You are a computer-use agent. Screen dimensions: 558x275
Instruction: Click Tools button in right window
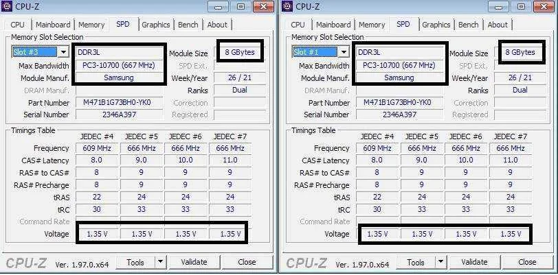416,262
